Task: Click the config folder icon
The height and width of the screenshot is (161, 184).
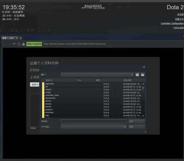Action: (43, 93)
